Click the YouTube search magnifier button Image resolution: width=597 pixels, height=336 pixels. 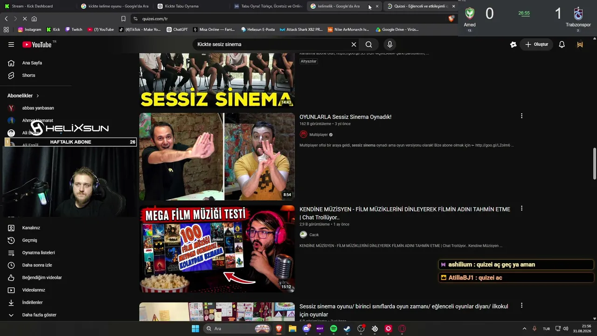[x=369, y=44]
